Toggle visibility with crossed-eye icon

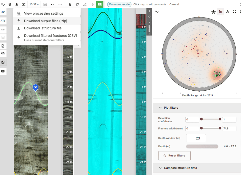3,53
